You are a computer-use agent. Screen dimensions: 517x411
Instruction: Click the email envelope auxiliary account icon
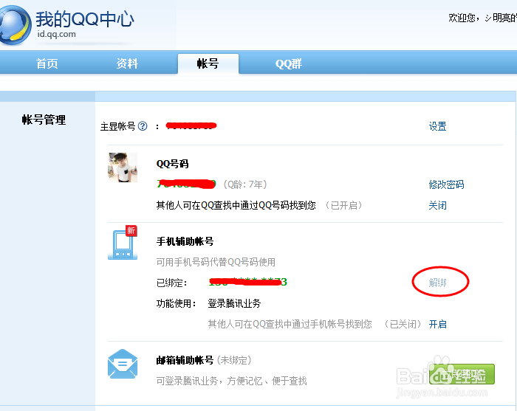[x=123, y=364]
